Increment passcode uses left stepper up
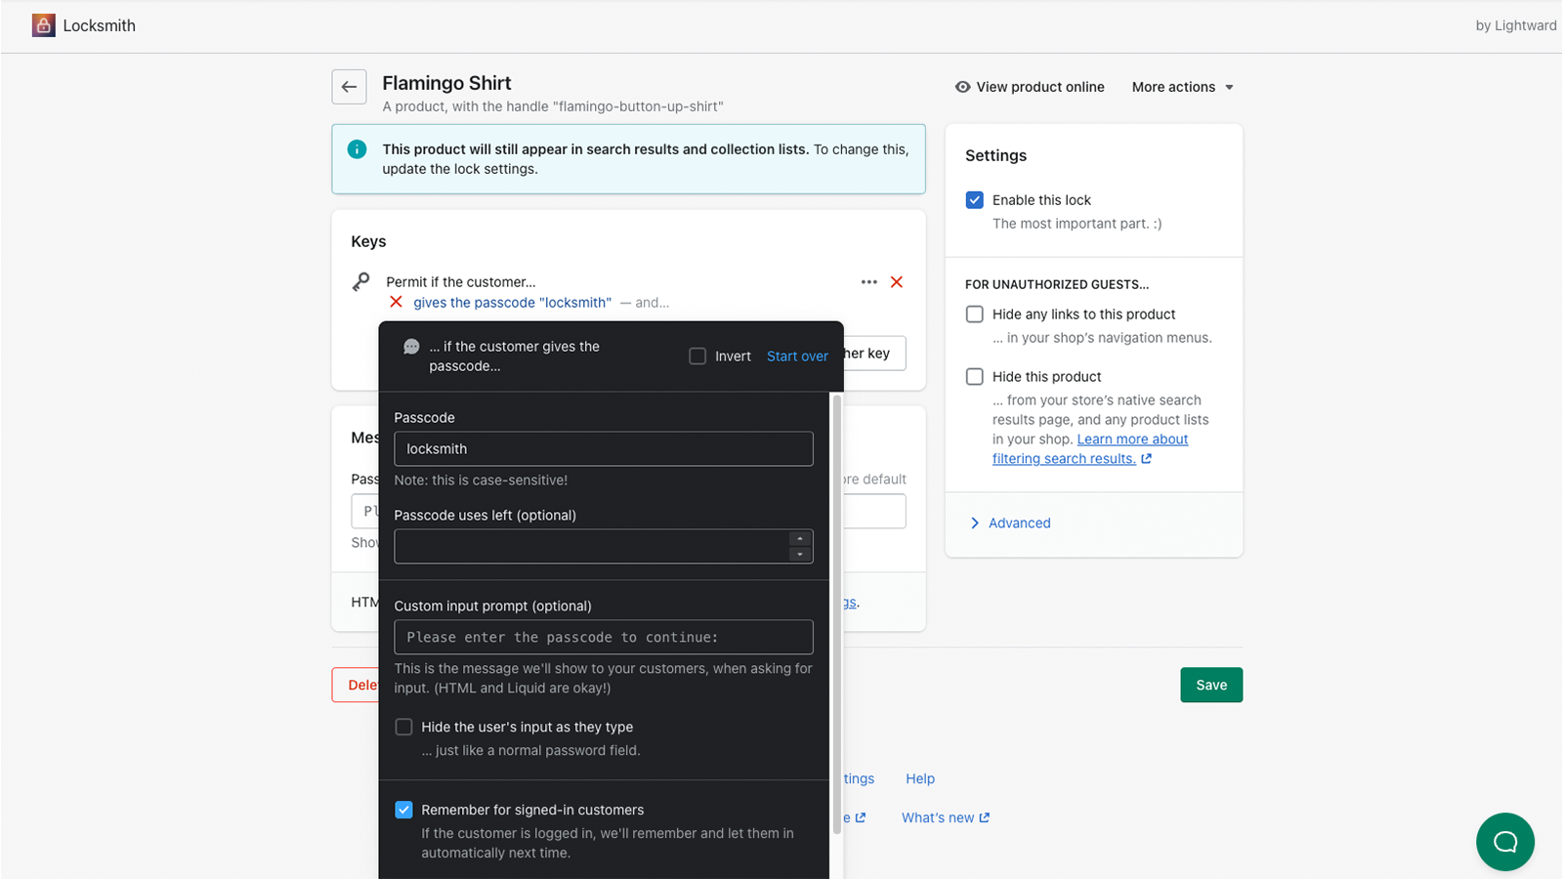The width and height of the screenshot is (1563, 879). coord(800,539)
